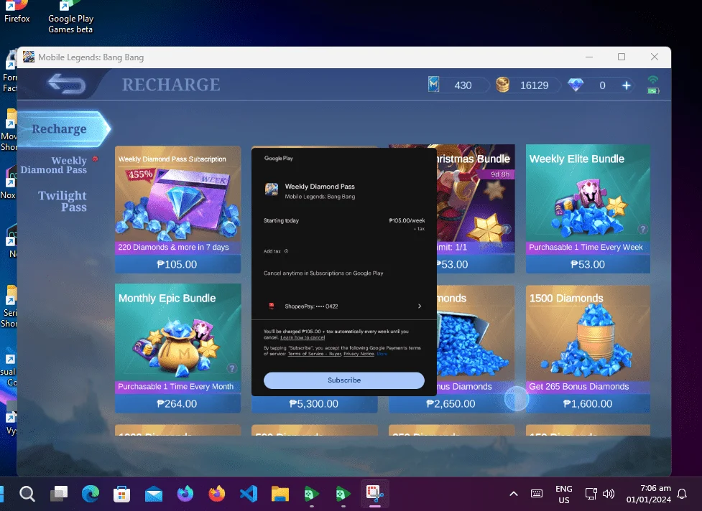Click the ₱105.00 price button
This screenshot has height=511, width=702.
177,264
